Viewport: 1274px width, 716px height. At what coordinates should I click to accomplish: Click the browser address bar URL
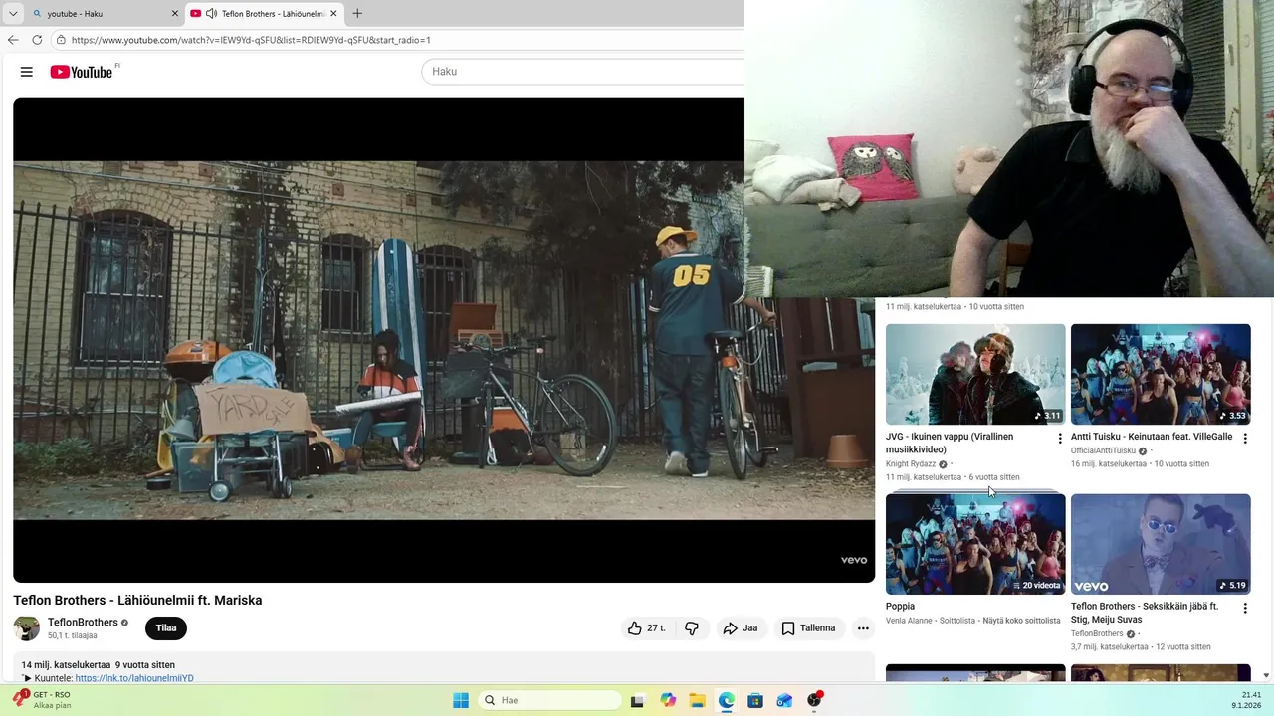pos(251,40)
